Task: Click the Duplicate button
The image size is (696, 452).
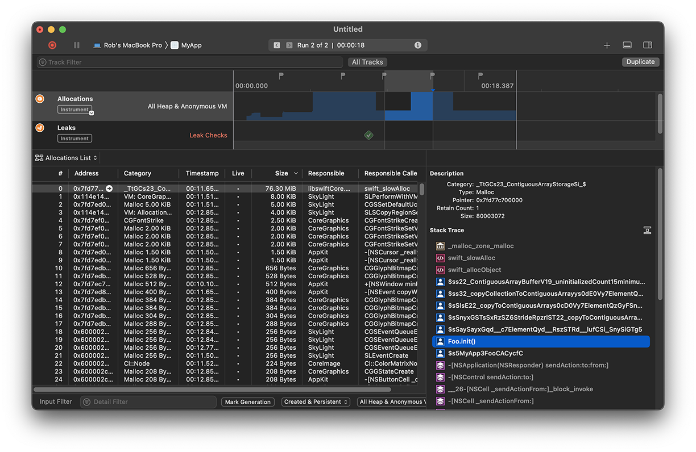Action: pyautogui.click(x=640, y=62)
